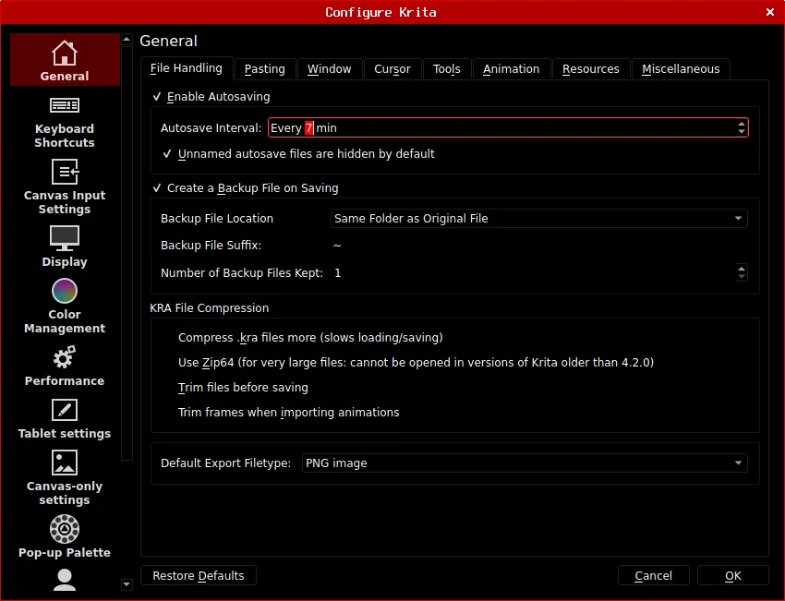Decrease Autosave Interval with down arrow
785x601 pixels.
tap(742, 132)
